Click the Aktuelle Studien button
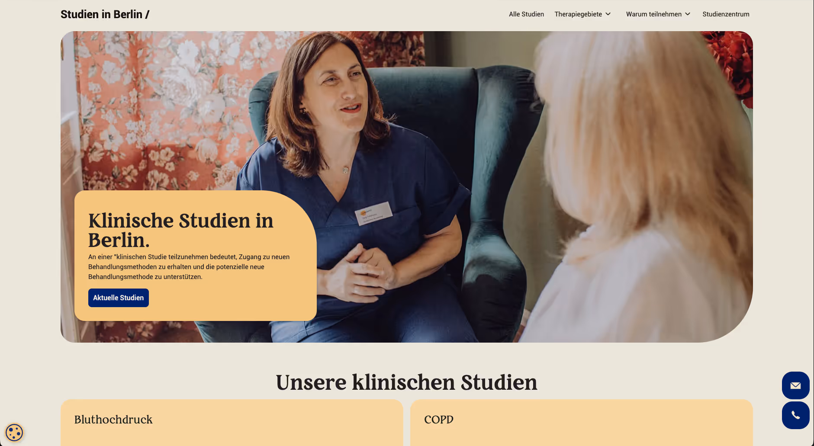814x446 pixels. [x=119, y=298]
